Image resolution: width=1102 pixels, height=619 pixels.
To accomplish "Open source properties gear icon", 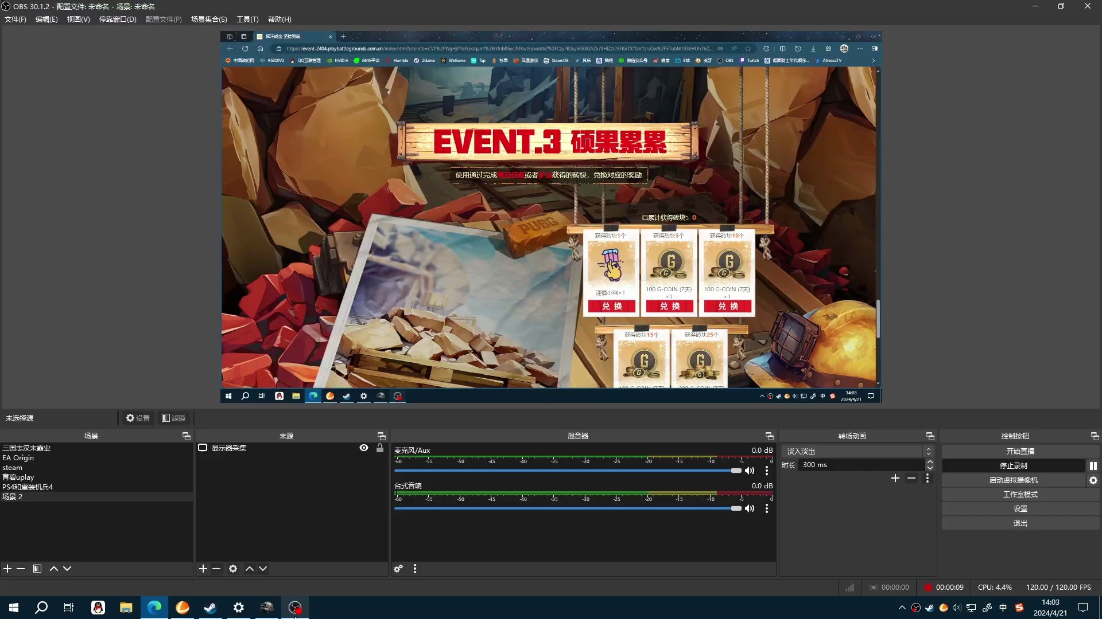I will tap(233, 569).
